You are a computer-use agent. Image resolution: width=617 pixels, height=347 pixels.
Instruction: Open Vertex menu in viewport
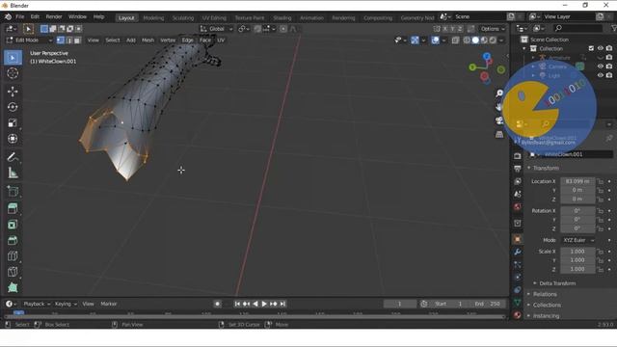pos(168,40)
